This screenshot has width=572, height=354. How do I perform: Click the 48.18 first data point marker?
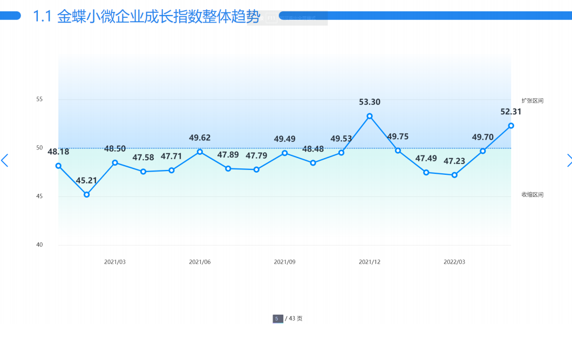58,166
